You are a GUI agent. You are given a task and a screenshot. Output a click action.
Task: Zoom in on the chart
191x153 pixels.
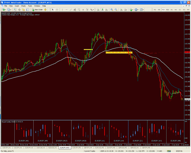[112, 9]
